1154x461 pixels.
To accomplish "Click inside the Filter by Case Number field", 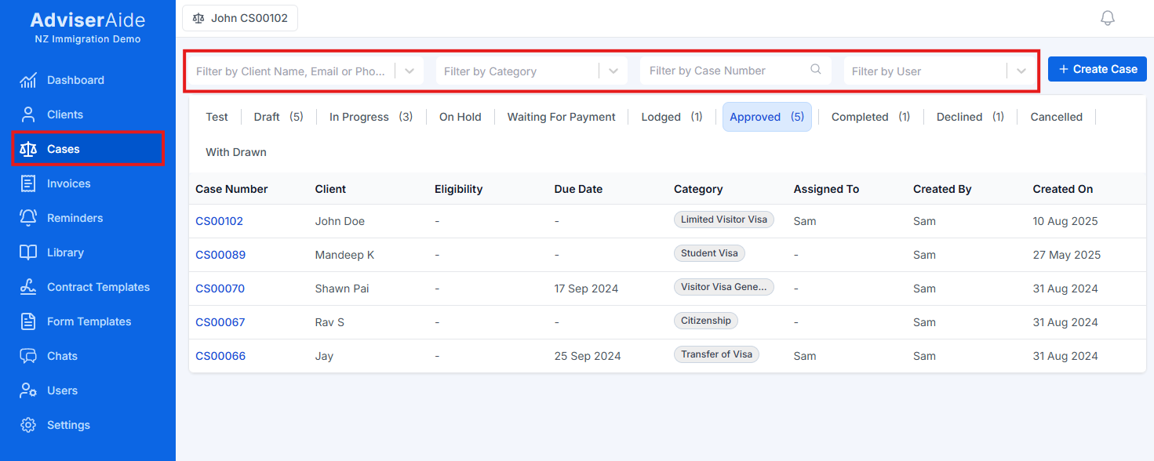I will point(722,71).
